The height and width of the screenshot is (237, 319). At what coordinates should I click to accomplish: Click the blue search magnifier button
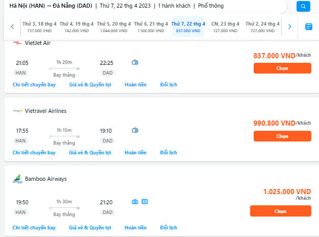coord(303,7)
